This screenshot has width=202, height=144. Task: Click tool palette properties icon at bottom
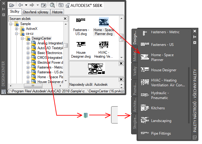point(195,137)
